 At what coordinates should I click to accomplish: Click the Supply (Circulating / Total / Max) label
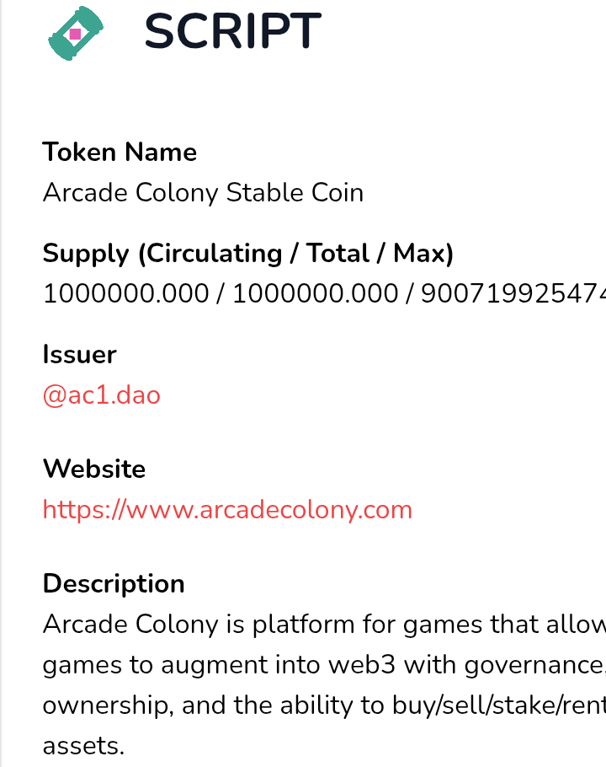click(x=248, y=254)
